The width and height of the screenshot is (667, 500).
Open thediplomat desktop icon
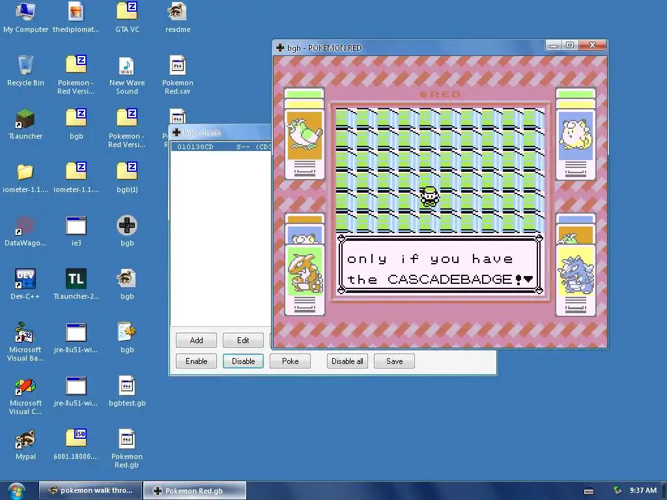76,17
